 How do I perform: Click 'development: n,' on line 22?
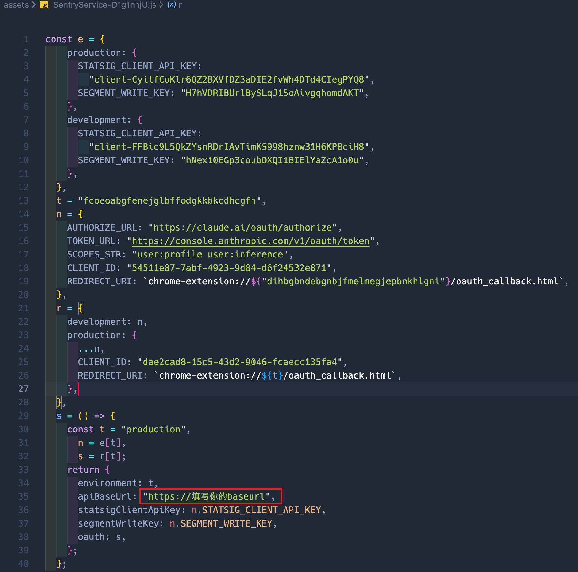point(107,322)
